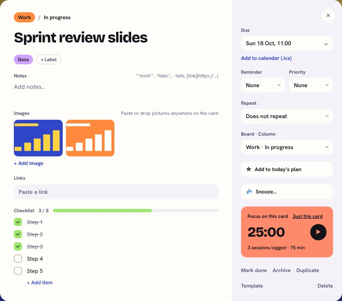
Task: Close the card with the X button
Action: coord(328,15)
